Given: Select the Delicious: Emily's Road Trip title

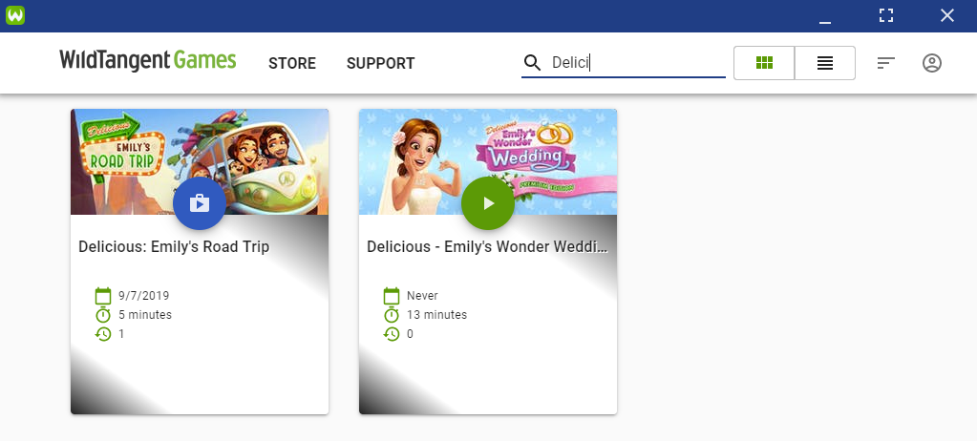Looking at the screenshot, I should point(174,247).
